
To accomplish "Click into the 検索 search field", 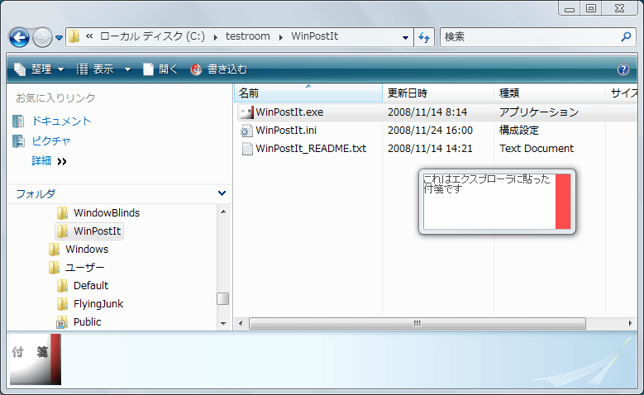I will point(530,37).
